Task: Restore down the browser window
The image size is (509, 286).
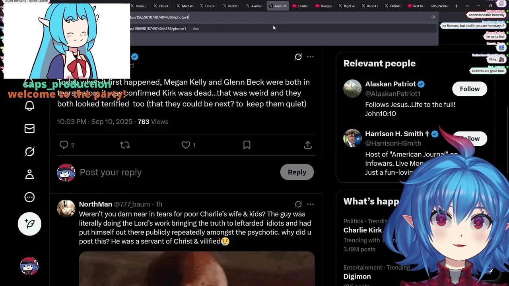Action: (x=490, y=6)
